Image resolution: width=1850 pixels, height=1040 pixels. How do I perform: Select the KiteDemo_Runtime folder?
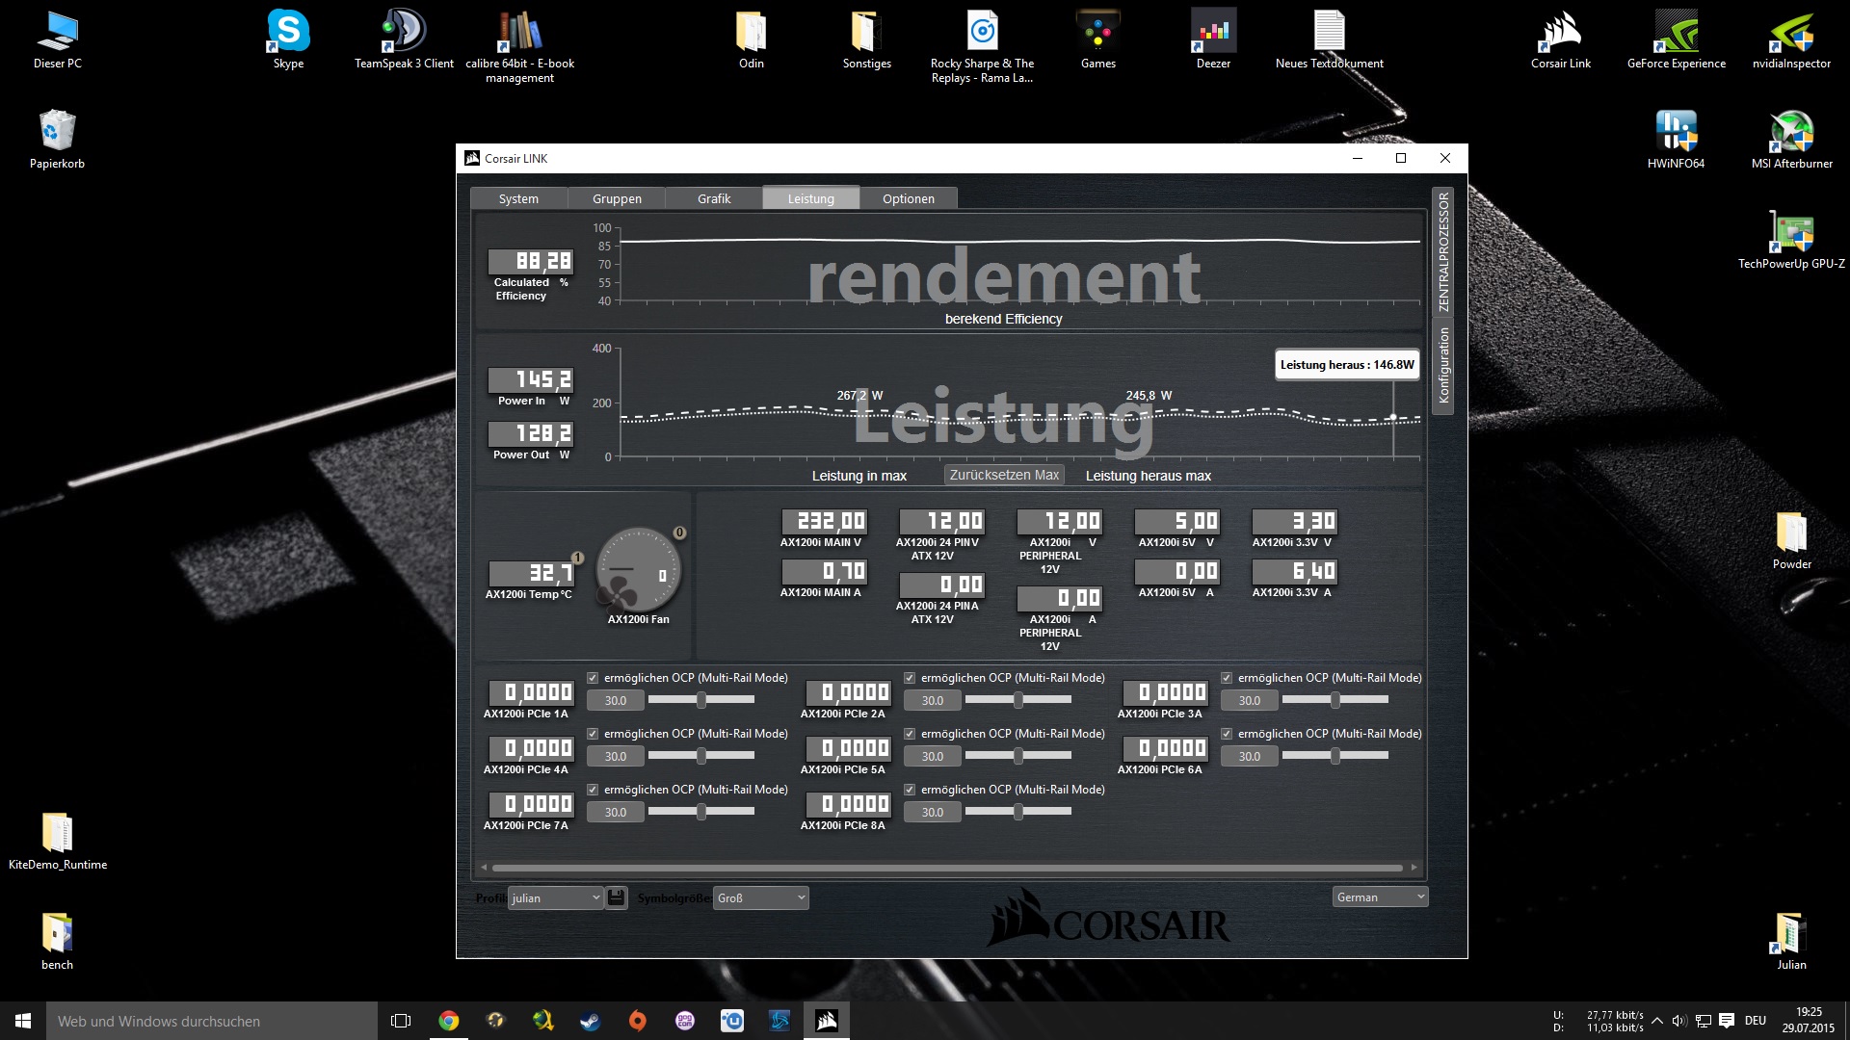click(x=57, y=841)
